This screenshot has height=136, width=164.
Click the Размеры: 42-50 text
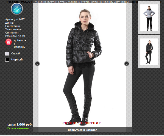click(15, 36)
